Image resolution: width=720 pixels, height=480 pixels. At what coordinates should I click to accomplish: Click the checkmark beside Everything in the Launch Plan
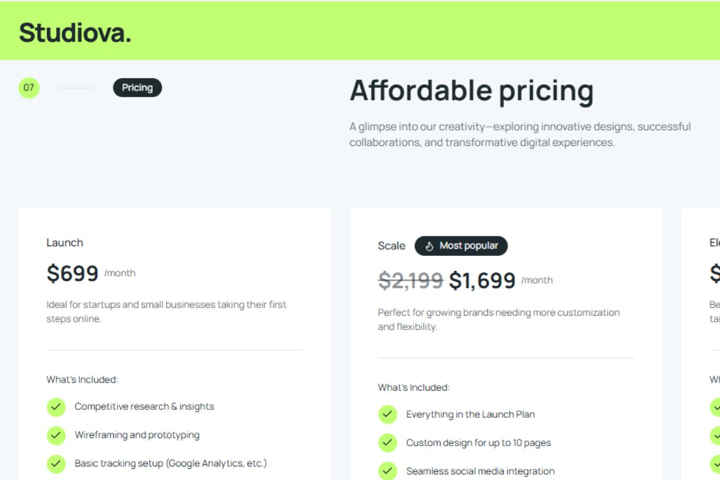[387, 414]
